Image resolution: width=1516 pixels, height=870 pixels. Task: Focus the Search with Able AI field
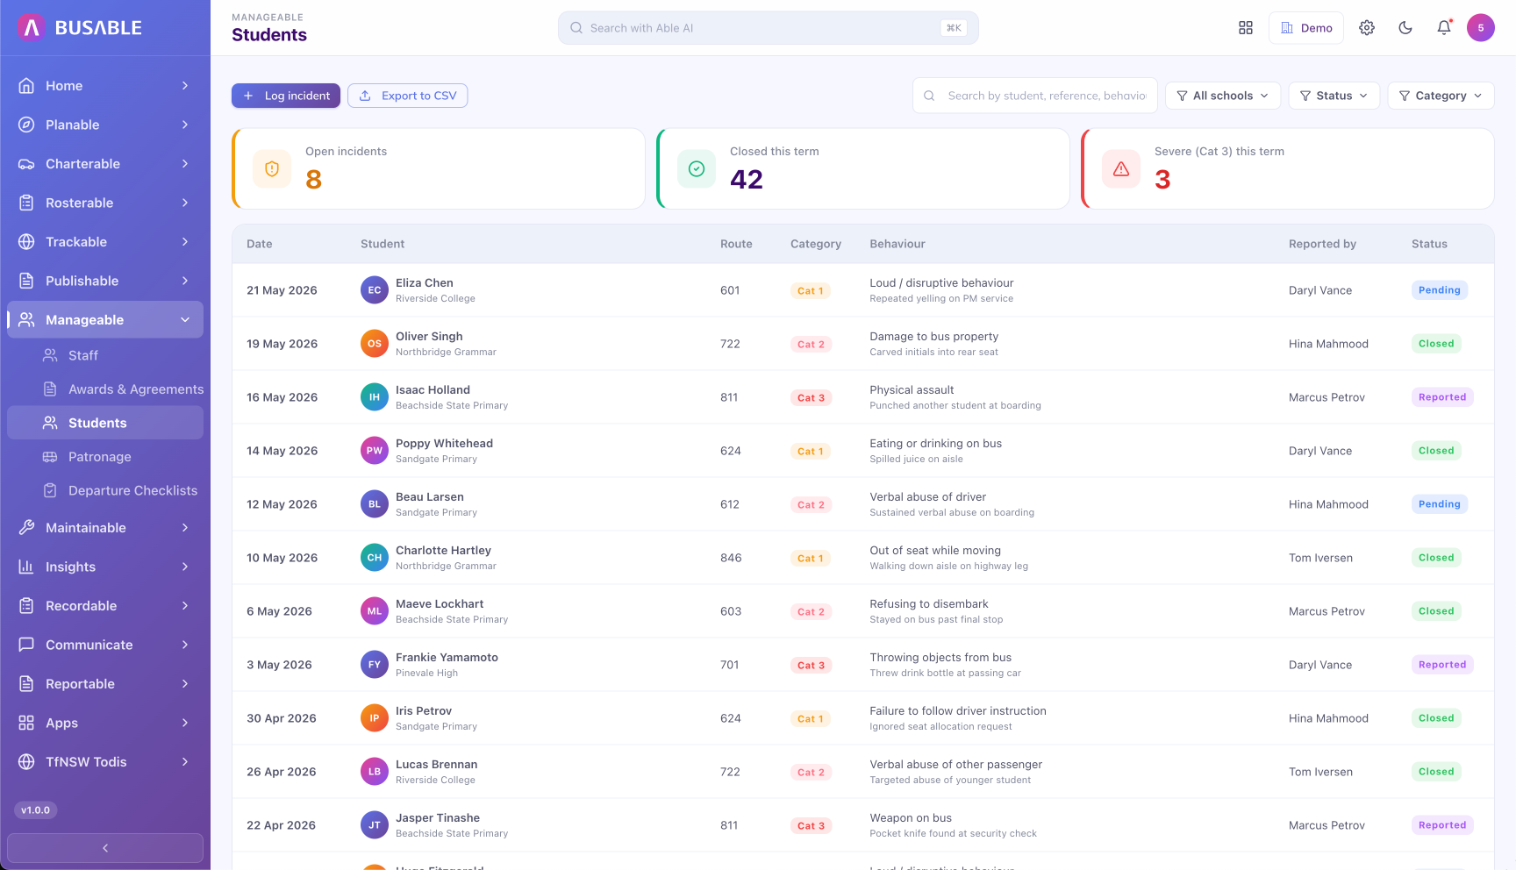769,28
